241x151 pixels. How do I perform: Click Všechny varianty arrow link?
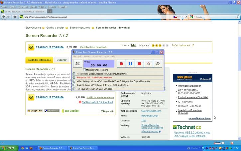tap(151, 132)
